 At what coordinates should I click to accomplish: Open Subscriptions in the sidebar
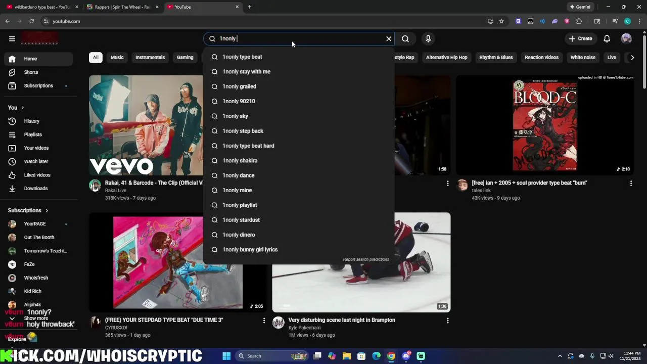pos(38,85)
